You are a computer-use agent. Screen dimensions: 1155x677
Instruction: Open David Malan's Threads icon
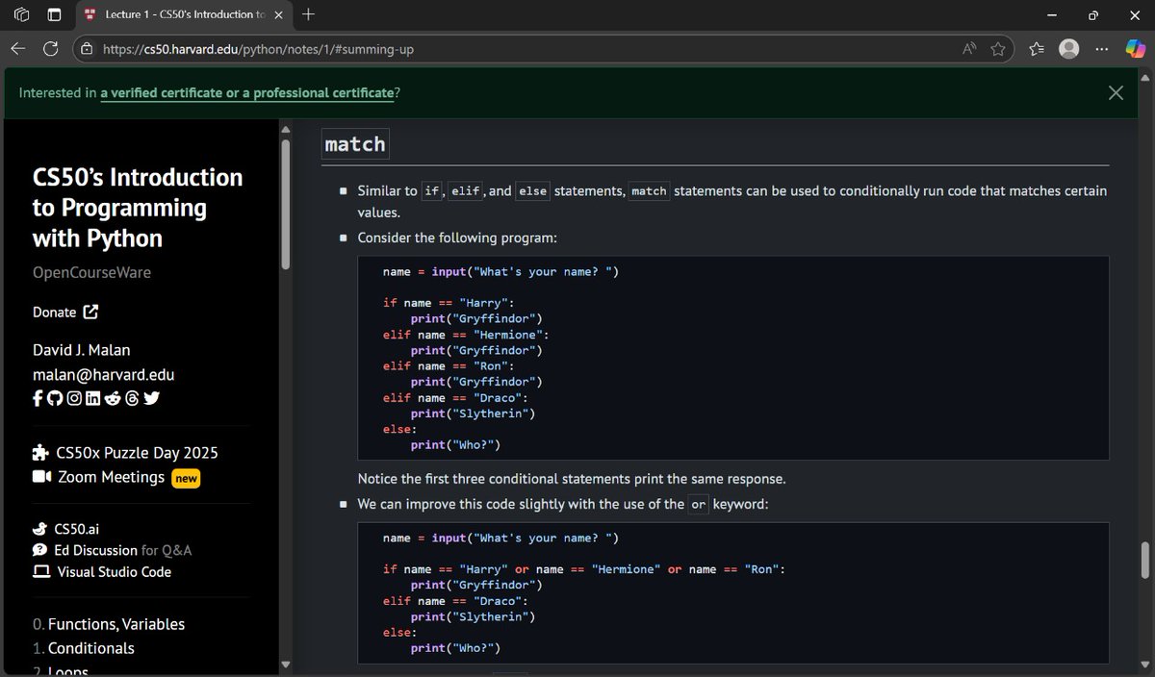pos(133,399)
